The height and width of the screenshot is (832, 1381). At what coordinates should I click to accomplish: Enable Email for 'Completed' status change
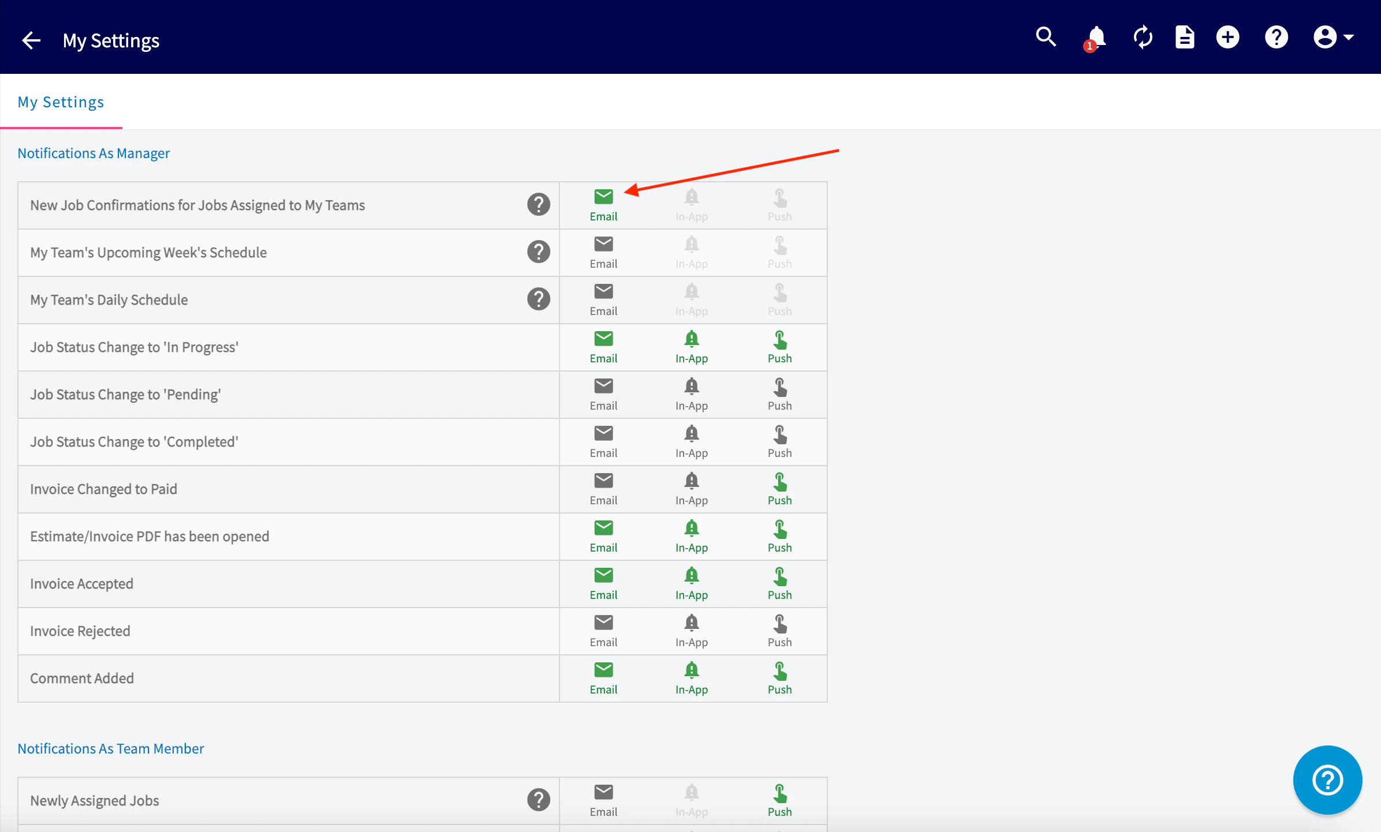(603, 442)
